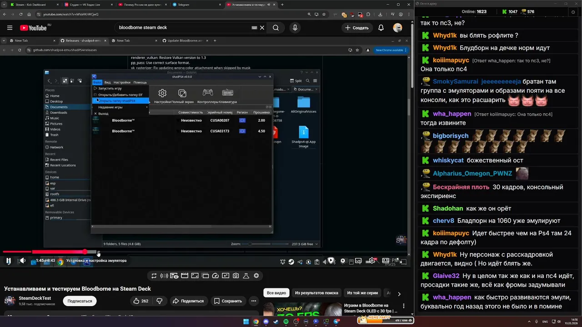582x327 pixels.
Task: Expand chips with right chevron arrow
Action: 399,294
